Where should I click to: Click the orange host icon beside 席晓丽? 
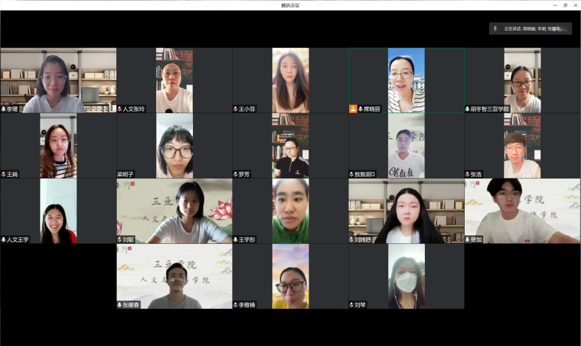pos(353,109)
